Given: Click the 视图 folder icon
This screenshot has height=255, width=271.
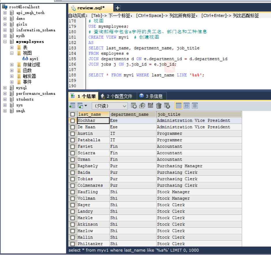Looking at the screenshot, I should click(19, 53).
